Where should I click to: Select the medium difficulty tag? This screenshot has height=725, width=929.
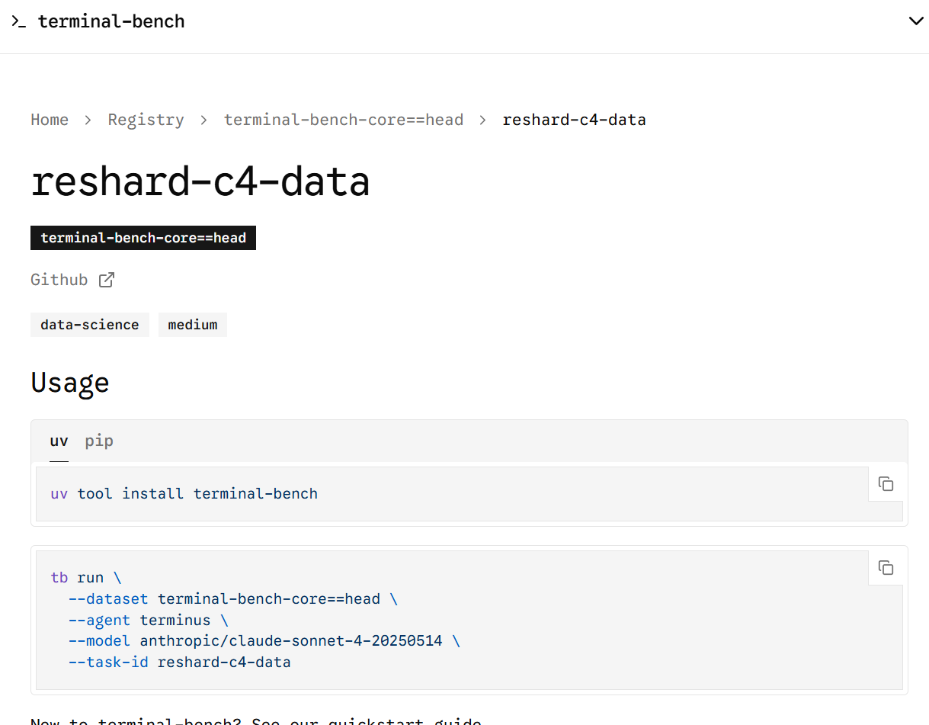click(193, 325)
